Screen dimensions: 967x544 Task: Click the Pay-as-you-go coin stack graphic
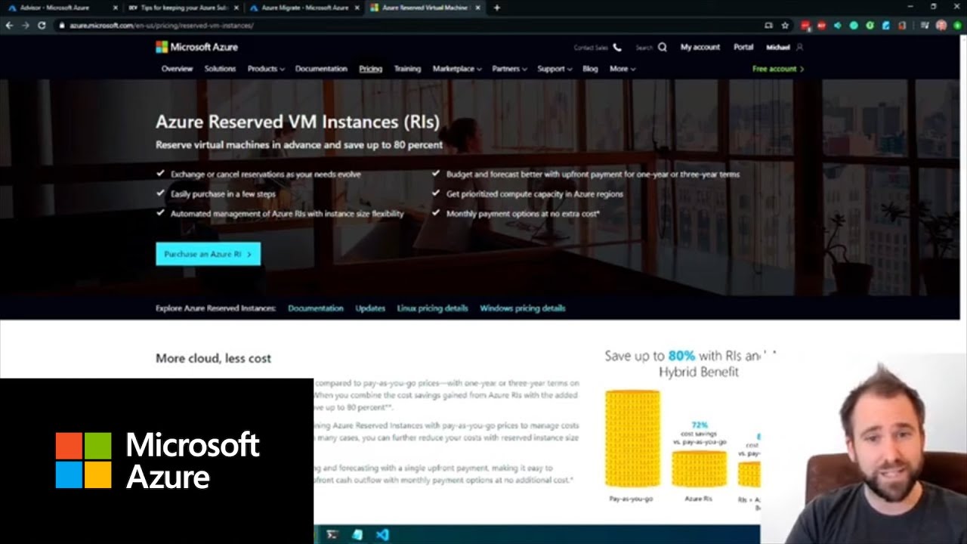(x=632, y=439)
